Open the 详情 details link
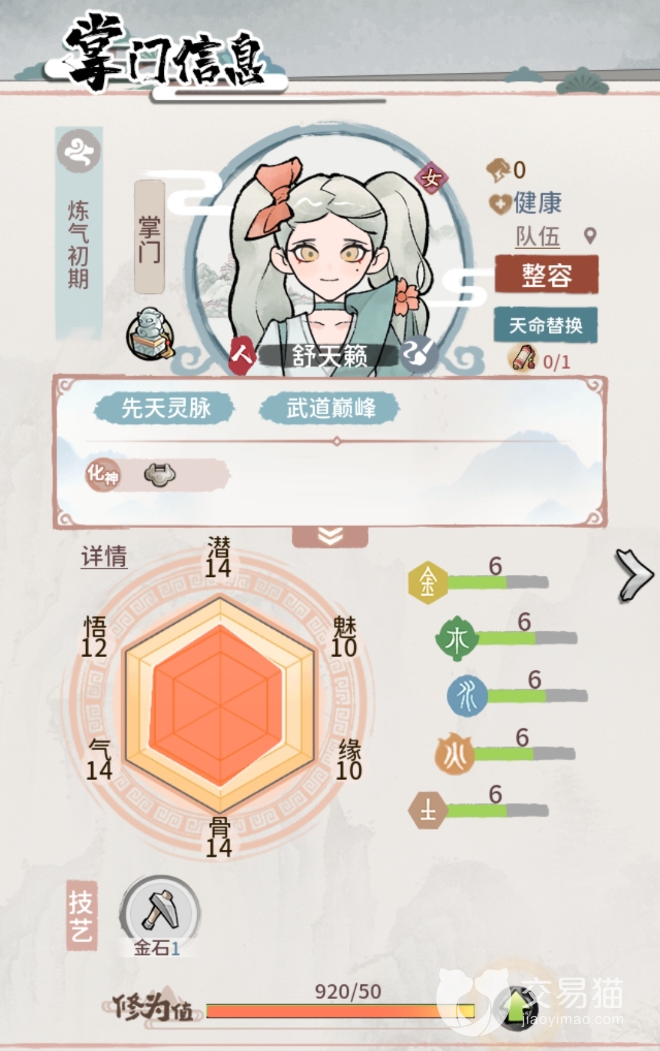 click(105, 557)
